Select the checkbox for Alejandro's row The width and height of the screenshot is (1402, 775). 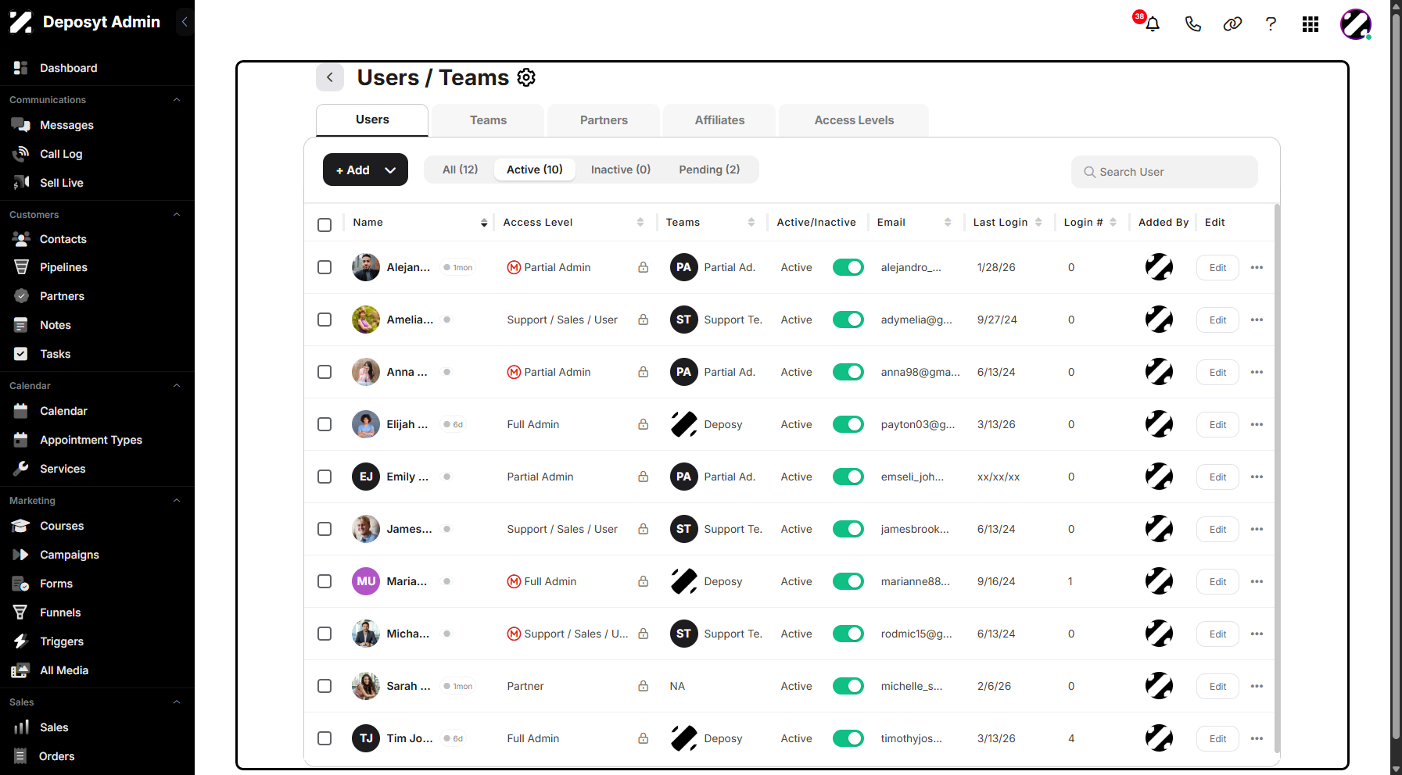click(325, 267)
